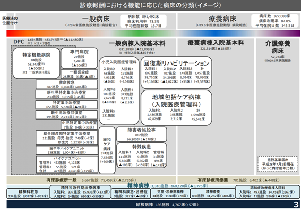The image size is (301, 210).
Task: Click the 障害者施設等 box
Action: click(142, 134)
